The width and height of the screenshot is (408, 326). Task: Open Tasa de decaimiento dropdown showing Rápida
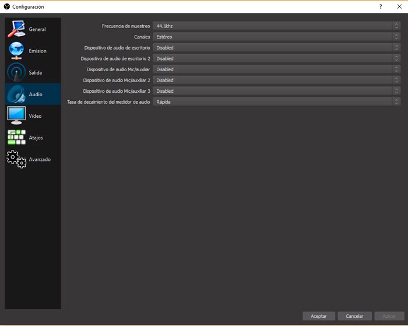coord(276,102)
